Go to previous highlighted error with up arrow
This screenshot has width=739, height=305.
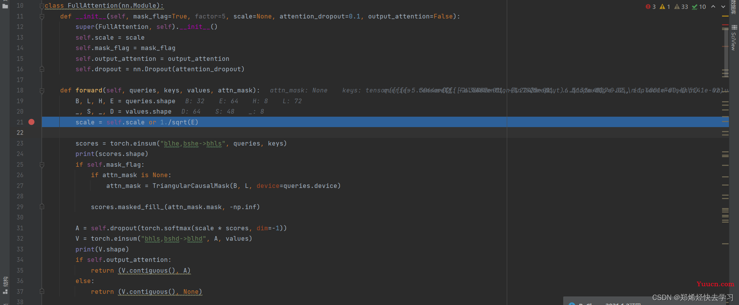(713, 7)
